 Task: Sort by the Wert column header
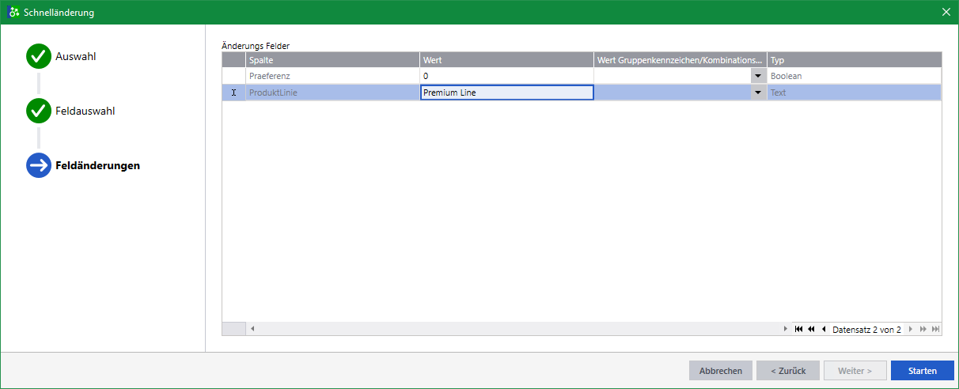click(506, 60)
